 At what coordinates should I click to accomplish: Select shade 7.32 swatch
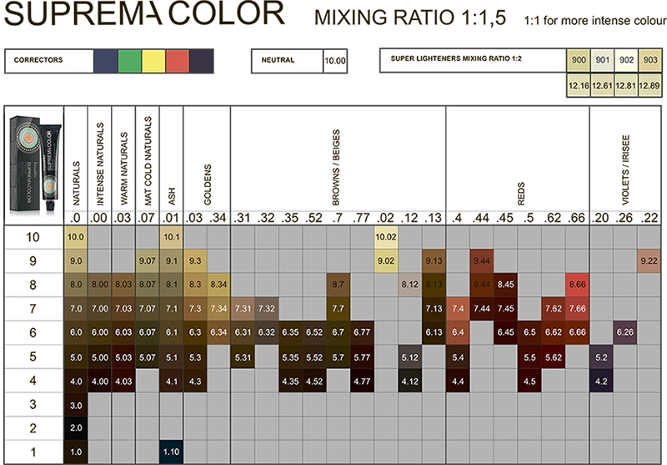[267, 309]
